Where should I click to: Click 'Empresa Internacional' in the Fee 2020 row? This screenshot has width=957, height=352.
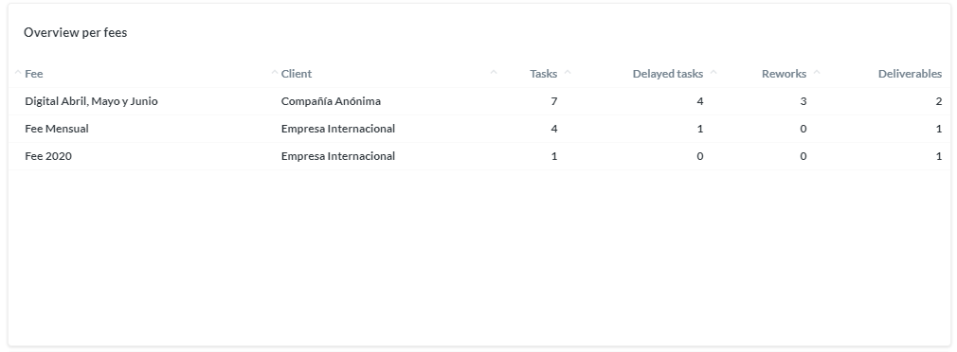338,156
